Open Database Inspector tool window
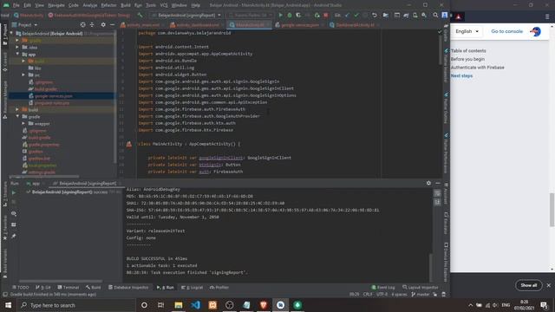 (x=128, y=287)
